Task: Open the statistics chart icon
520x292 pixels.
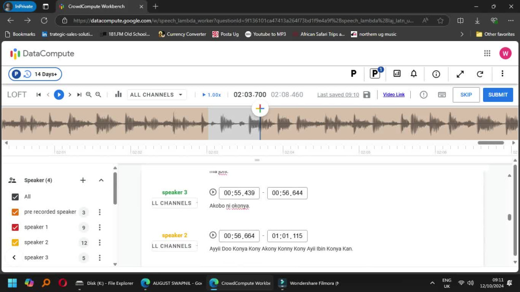Action: (397, 74)
